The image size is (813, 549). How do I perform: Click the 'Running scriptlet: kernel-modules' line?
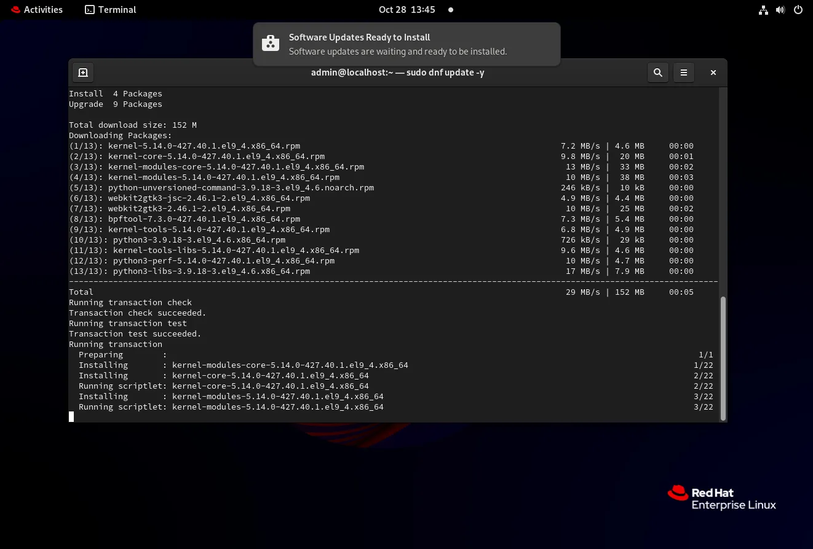(x=396, y=407)
